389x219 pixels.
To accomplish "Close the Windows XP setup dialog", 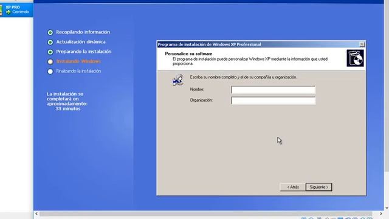I will [x=362, y=44].
